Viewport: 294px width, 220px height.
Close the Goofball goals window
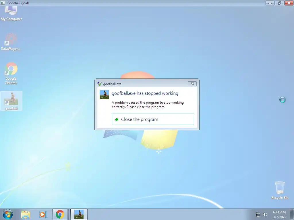289,3
